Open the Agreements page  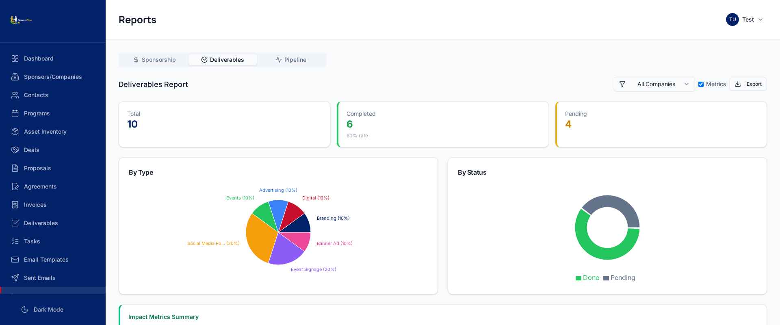pyautogui.click(x=53, y=186)
